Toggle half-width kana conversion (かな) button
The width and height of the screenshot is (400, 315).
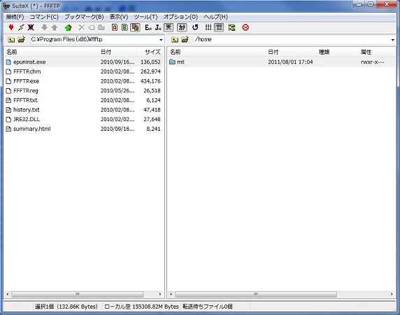click(182, 27)
